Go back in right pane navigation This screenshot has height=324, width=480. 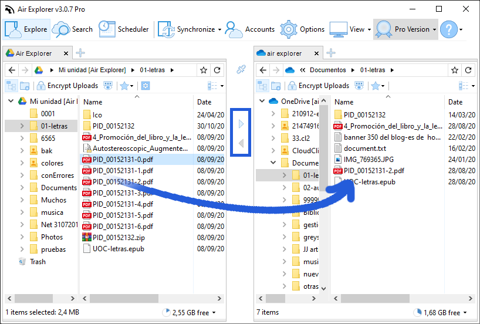(x=263, y=70)
